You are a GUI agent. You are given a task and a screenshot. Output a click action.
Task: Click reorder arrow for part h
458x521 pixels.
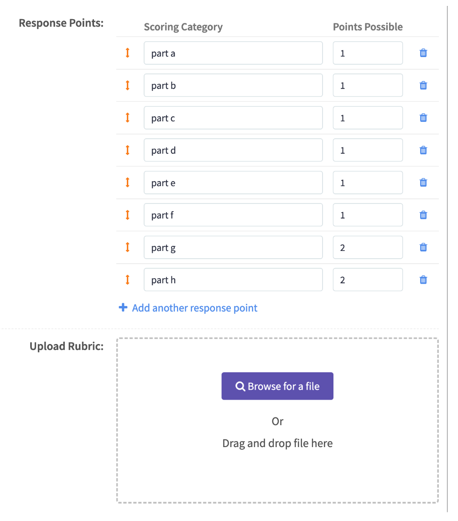(x=128, y=280)
